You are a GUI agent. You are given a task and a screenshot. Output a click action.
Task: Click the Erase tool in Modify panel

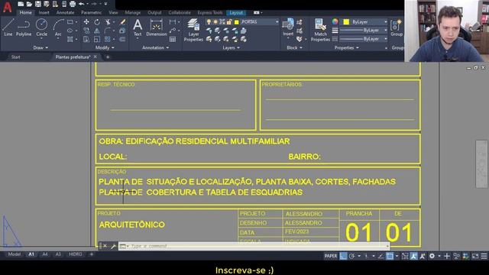pos(122,22)
